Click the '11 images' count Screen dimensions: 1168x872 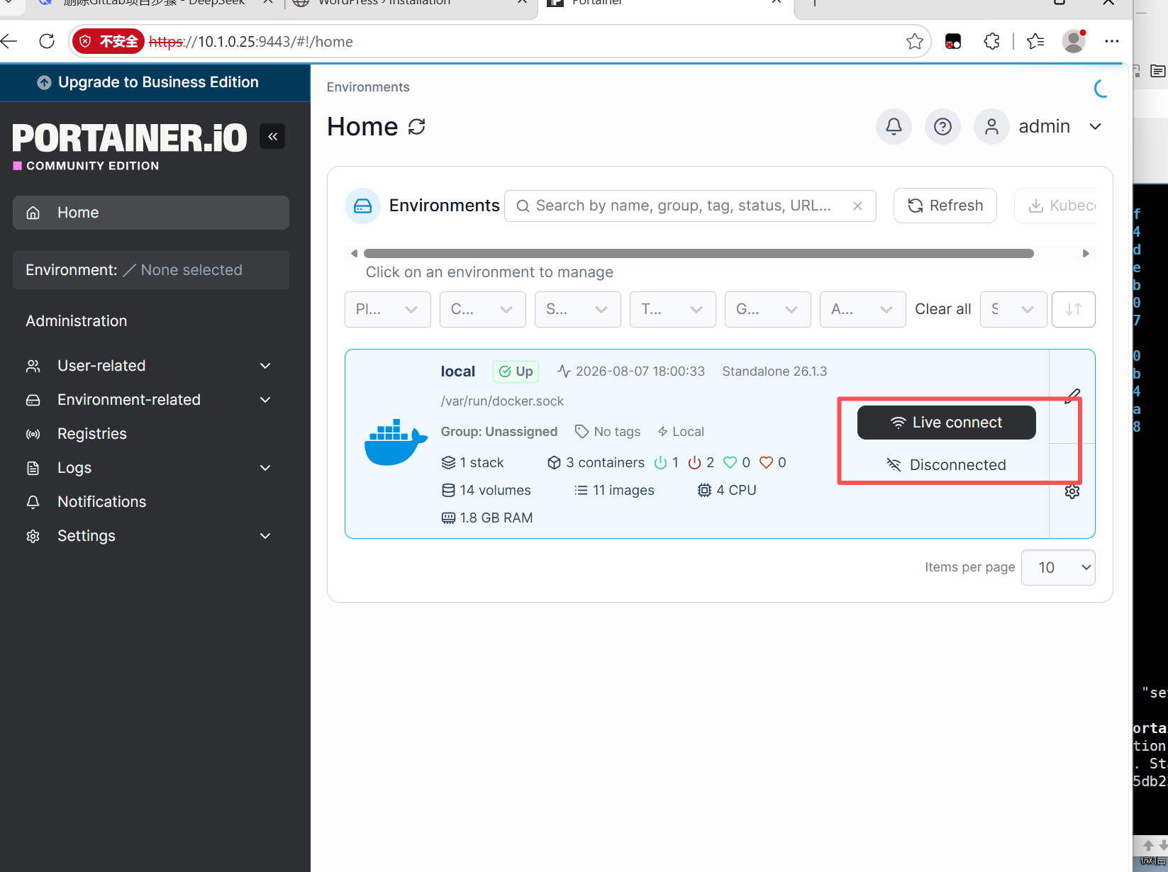point(614,490)
